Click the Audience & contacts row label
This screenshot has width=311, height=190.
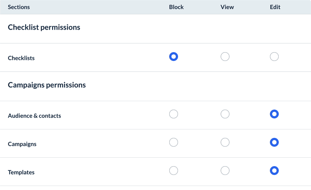34,116
